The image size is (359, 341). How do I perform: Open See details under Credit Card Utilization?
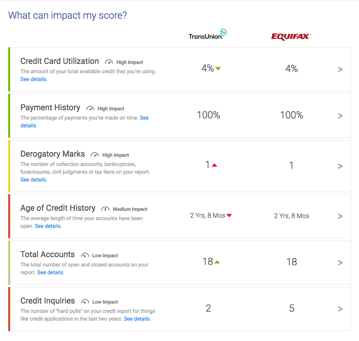[x=33, y=79]
